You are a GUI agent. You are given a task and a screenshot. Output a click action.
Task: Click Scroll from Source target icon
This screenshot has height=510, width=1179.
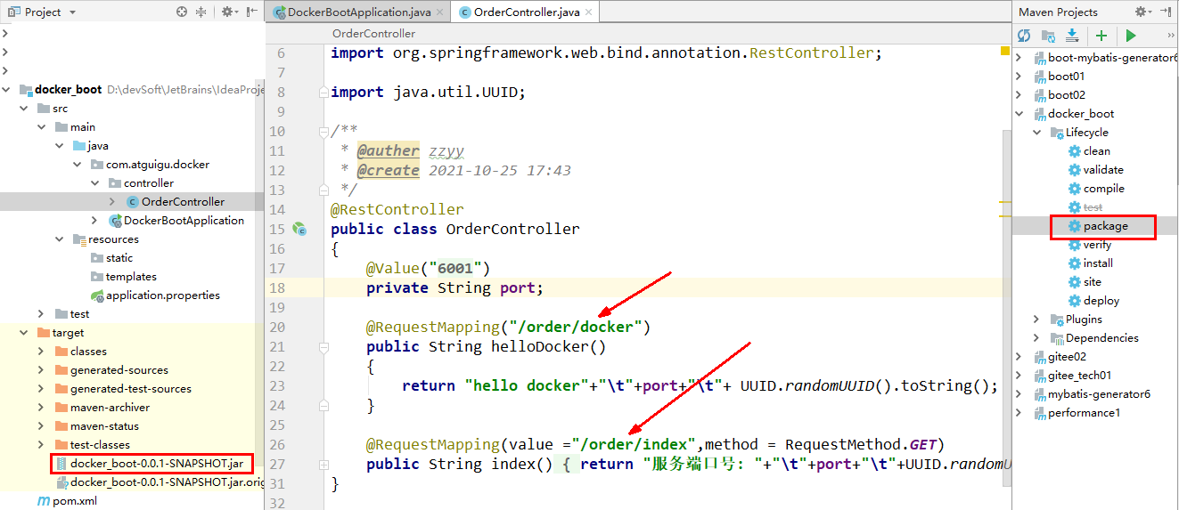tap(182, 12)
